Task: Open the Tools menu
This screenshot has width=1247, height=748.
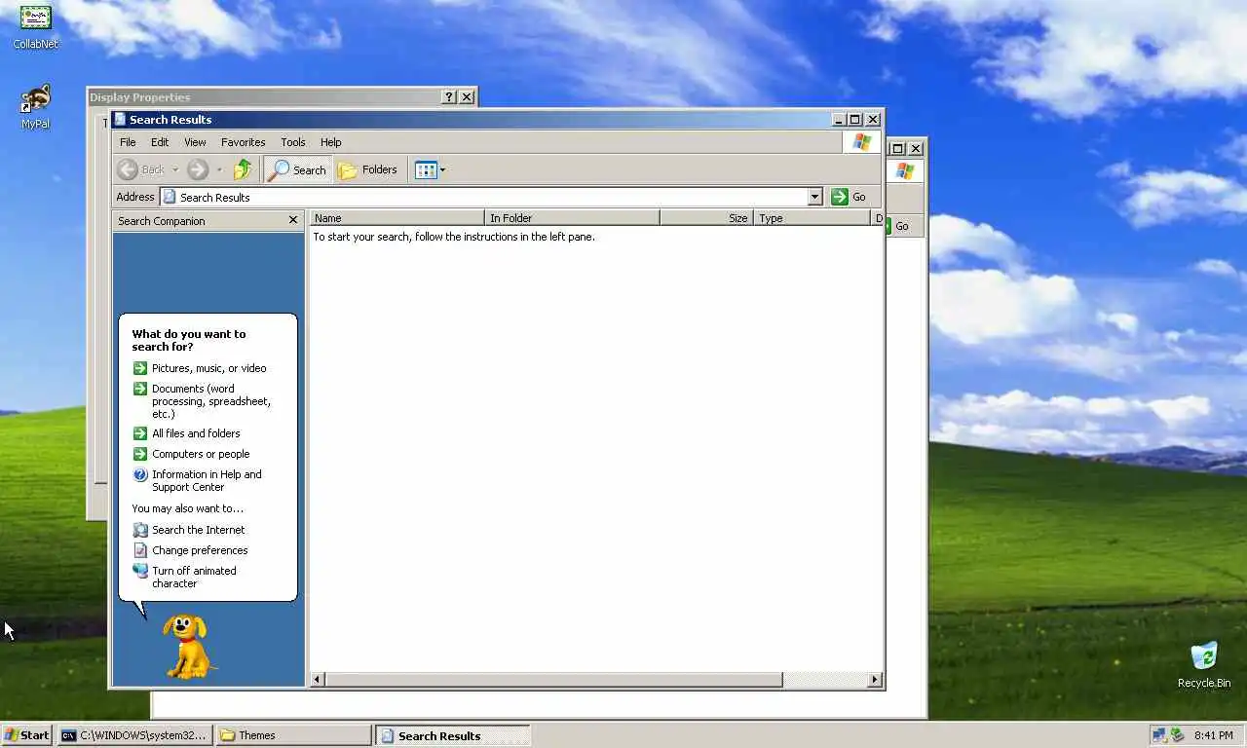Action: pos(292,142)
